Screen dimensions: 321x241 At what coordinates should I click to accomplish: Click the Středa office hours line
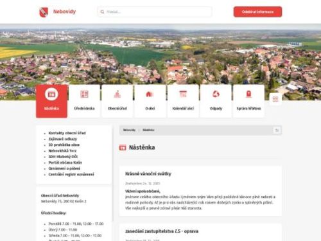click(75, 235)
